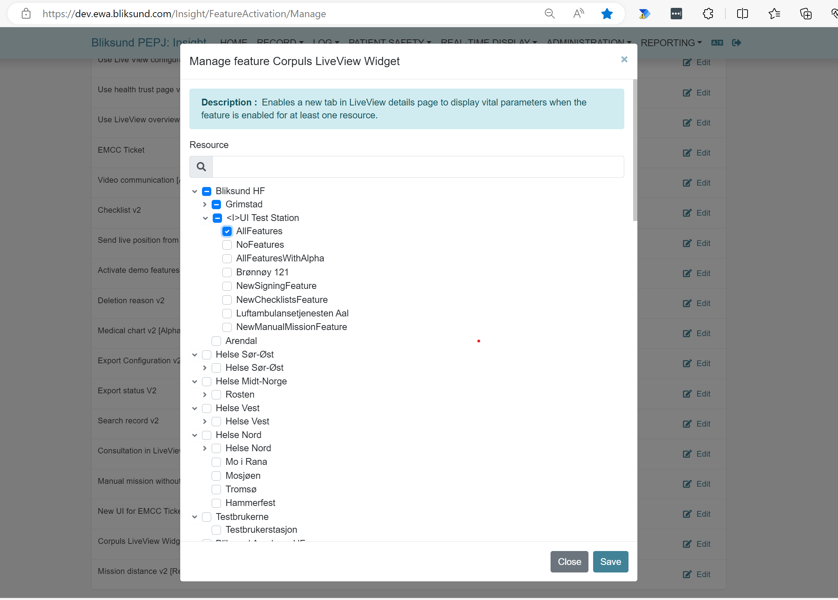
Task: Click the search magnifier icon in Resource
Action: click(201, 167)
